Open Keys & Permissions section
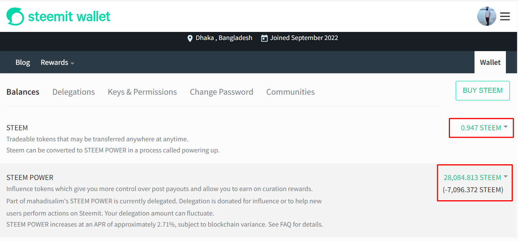The width and height of the screenshot is (518, 241). point(142,92)
